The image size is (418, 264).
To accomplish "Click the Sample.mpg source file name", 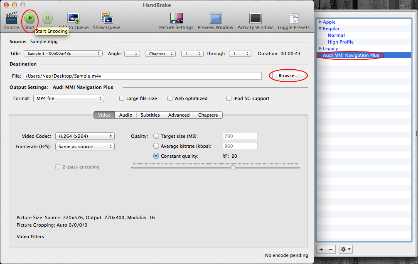I will [44, 42].
